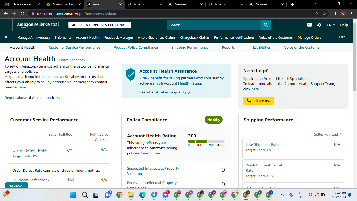Bookmark this page with the star icon
Screen dimensions: 357x201
[x=324, y=14]
